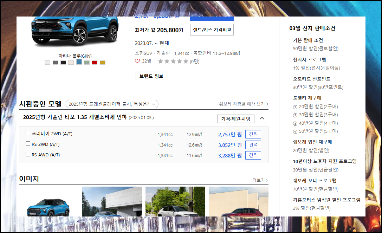This screenshot has height=233, width=382.
Task: Open the 2025 Trailblazer features dropdown
Action: (x=112, y=104)
